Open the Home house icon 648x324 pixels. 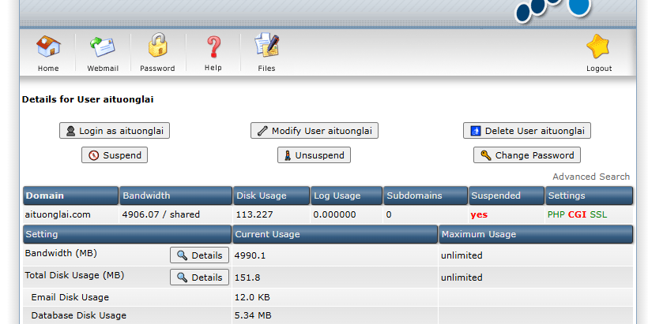point(48,47)
